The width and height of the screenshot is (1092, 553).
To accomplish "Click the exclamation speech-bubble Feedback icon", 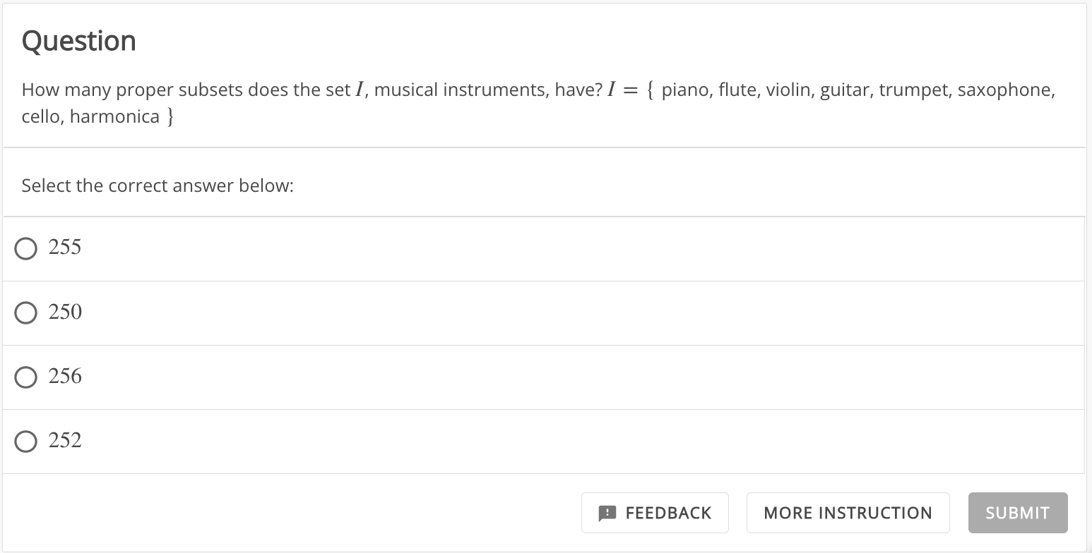I will click(607, 513).
